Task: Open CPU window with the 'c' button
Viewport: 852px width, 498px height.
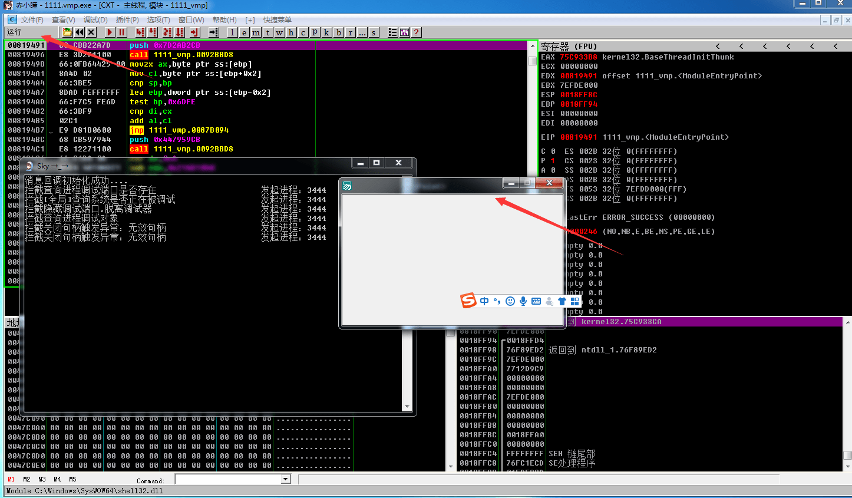Action: tap(303, 32)
